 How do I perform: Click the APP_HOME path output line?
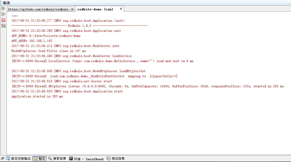click(x=46, y=36)
